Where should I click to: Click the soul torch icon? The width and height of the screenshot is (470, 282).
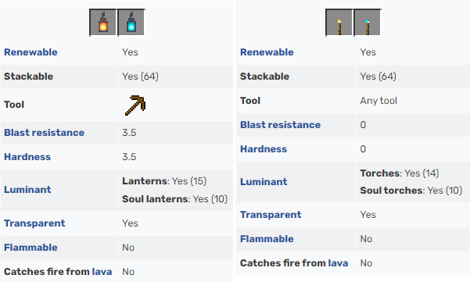(x=368, y=23)
